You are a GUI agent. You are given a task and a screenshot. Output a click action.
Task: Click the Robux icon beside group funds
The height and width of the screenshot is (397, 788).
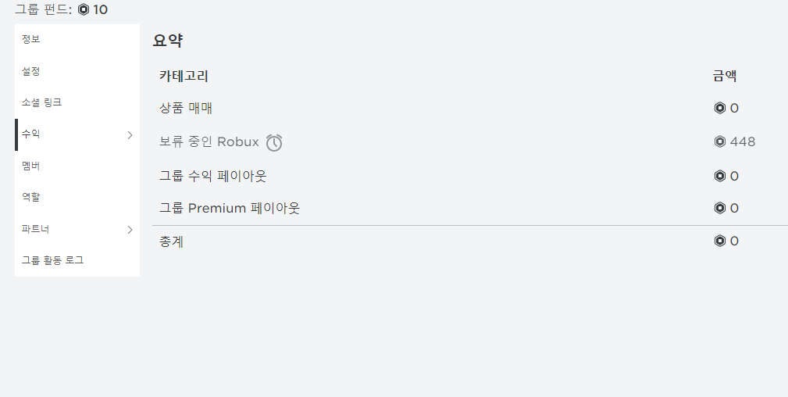[84, 10]
